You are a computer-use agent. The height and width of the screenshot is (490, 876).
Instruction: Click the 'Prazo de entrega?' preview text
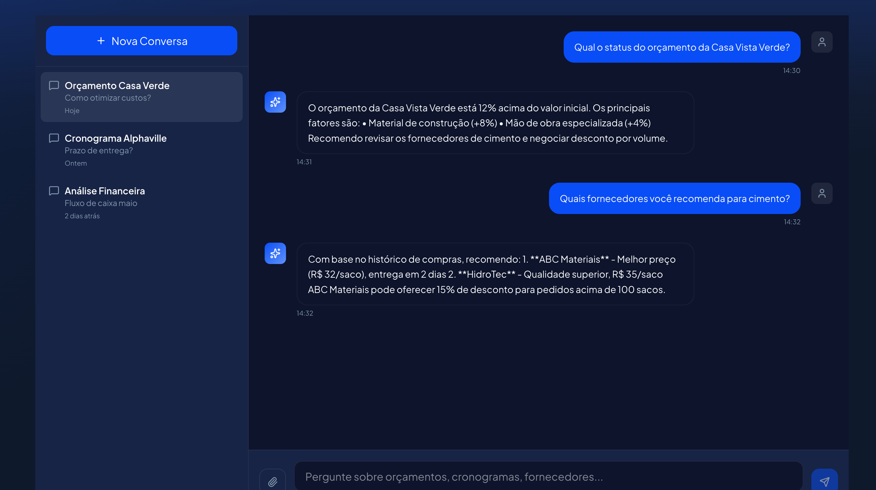coord(99,151)
